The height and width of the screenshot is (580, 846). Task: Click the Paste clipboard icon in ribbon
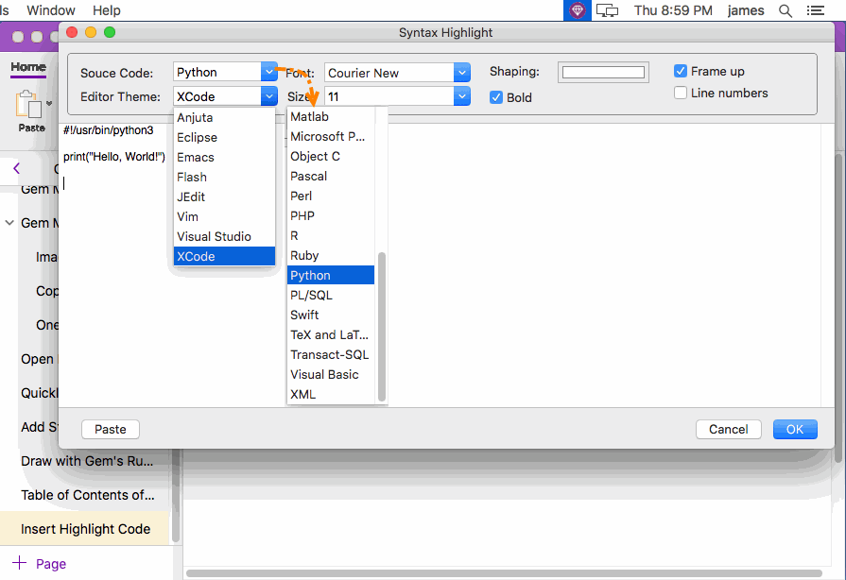pyautogui.click(x=30, y=104)
